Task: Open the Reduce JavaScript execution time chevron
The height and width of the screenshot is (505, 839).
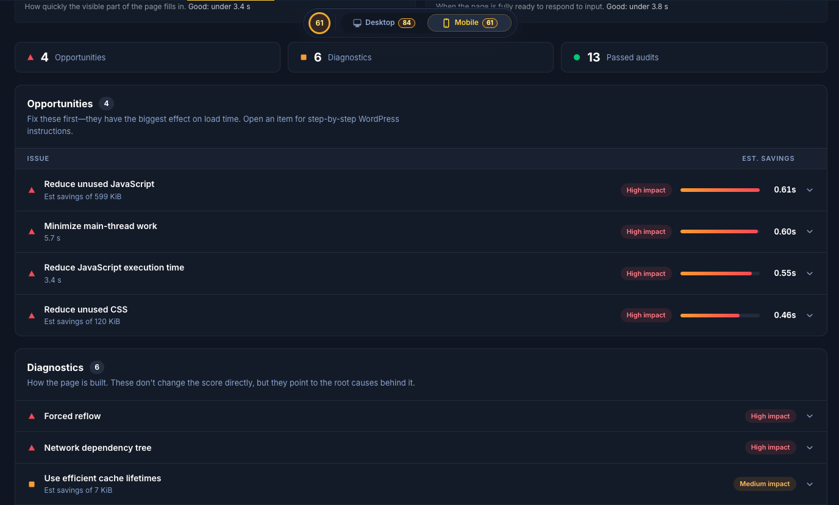Action: click(810, 274)
